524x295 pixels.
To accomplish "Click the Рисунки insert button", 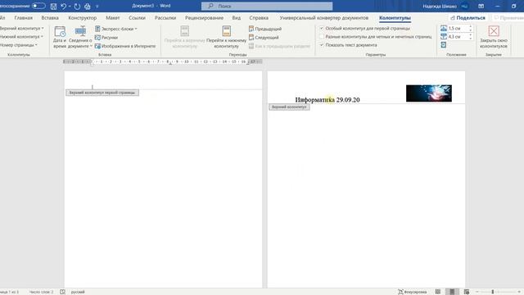I will click(x=106, y=38).
